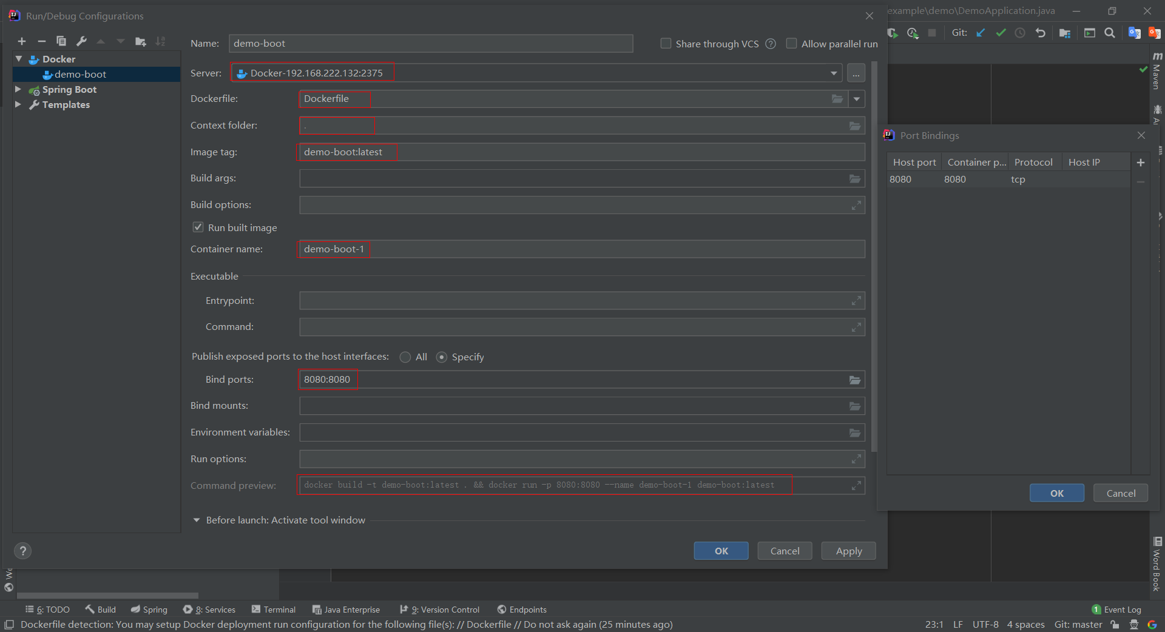This screenshot has width=1165, height=632.
Task: Remove selected configuration with minus icon
Action: (41, 41)
